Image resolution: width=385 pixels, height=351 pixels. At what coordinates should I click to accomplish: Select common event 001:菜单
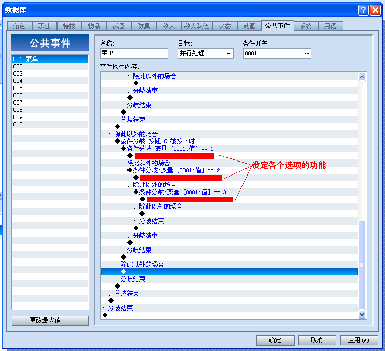click(50, 59)
